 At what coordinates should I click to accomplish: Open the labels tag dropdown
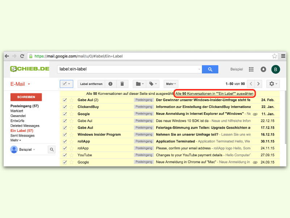[x=153, y=84]
